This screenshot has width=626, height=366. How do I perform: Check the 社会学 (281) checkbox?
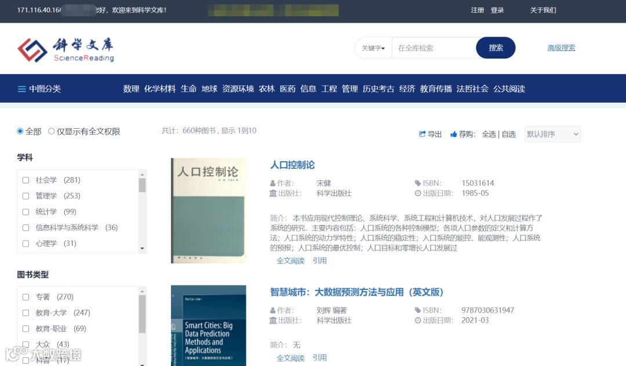[26, 180]
